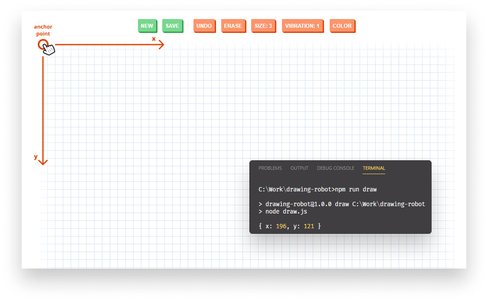Select the ERASE button
488x301 pixels.
[x=233, y=26]
